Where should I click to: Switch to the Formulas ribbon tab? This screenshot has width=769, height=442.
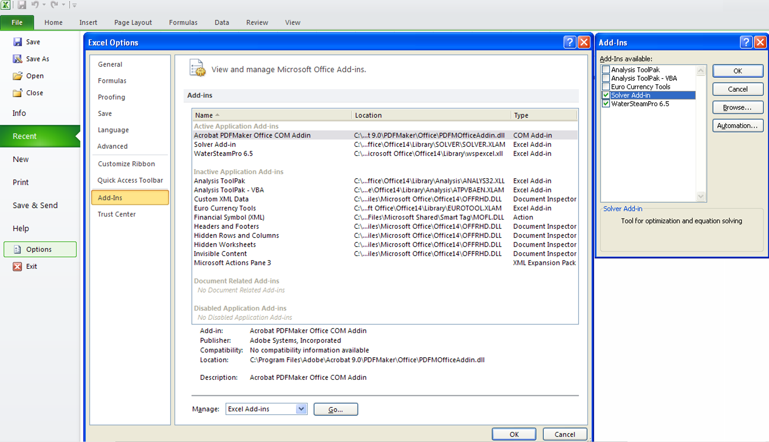point(183,22)
